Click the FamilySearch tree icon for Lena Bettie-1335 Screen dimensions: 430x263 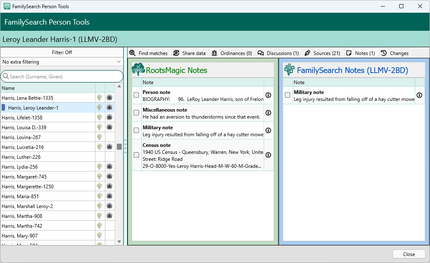(x=100, y=98)
